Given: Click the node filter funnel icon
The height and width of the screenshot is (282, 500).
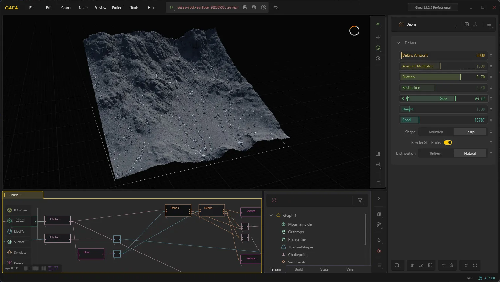Looking at the screenshot, I should (x=360, y=200).
